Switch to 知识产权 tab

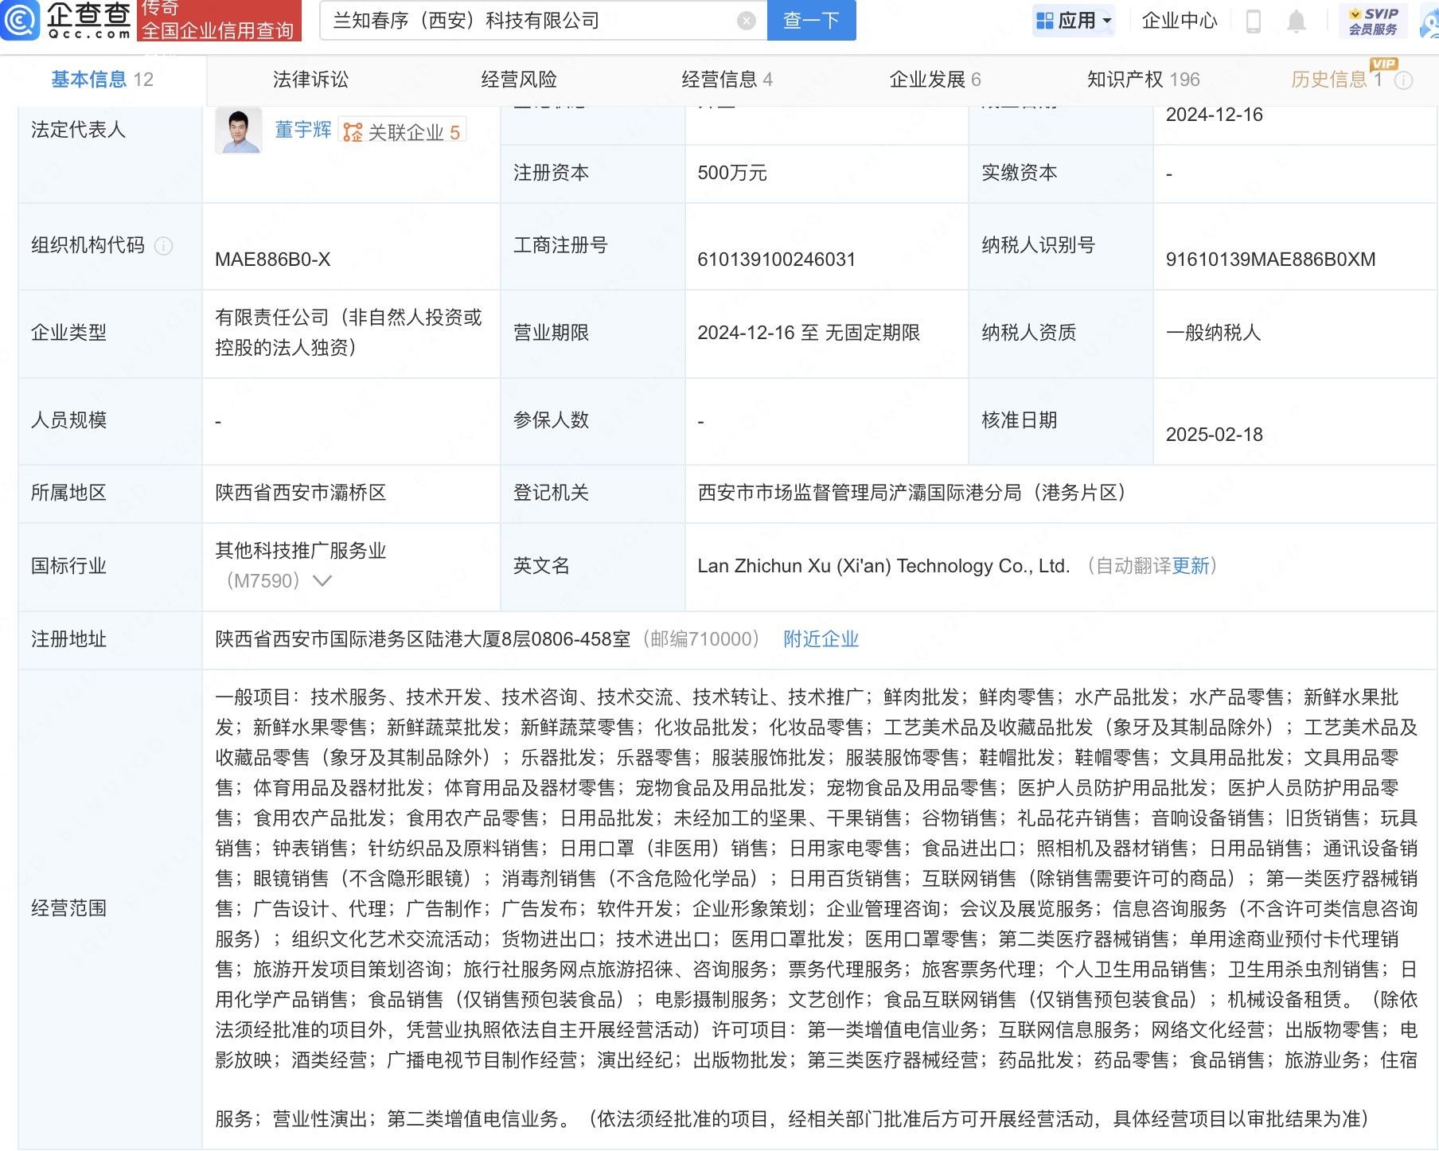[x=1143, y=80]
